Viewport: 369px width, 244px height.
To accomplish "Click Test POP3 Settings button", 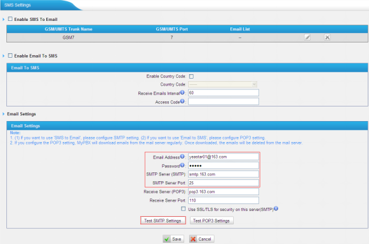I will (x=211, y=221).
